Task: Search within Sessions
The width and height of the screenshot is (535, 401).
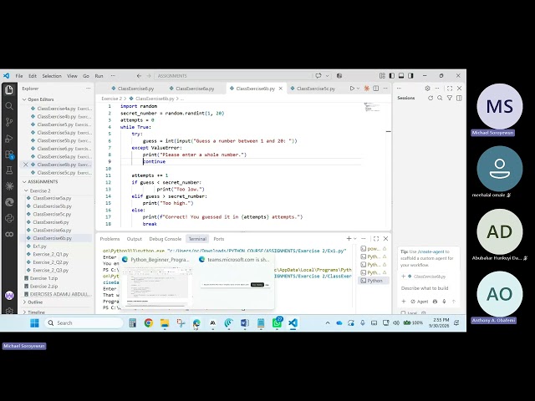Action: pos(440,99)
